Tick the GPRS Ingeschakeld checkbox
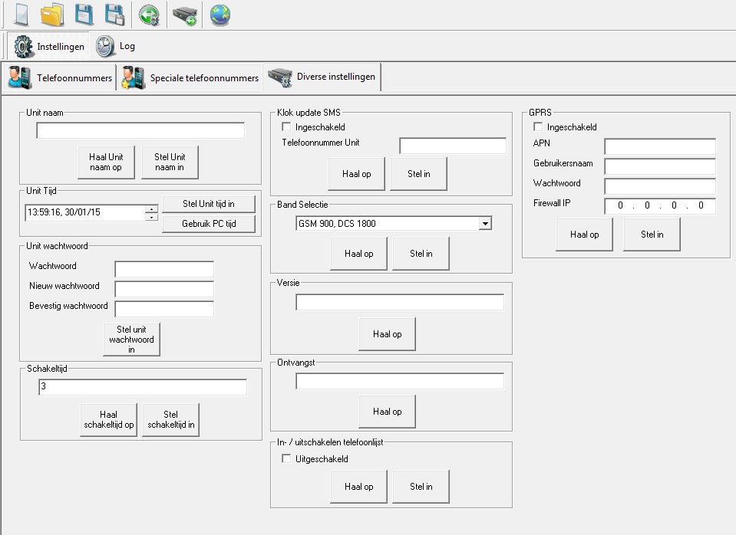The image size is (736, 535). click(x=539, y=127)
